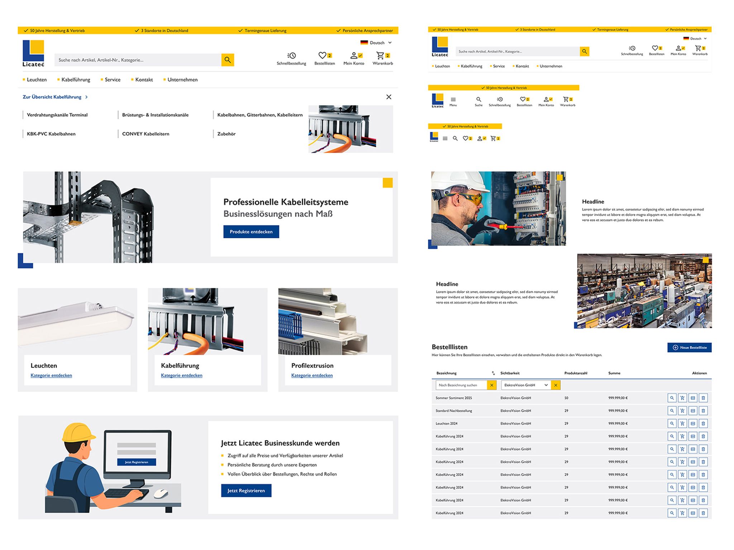Screen dimensions: 734x550
Task: Add Standard Nachbestellung to cart icon
Action: coord(682,411)
